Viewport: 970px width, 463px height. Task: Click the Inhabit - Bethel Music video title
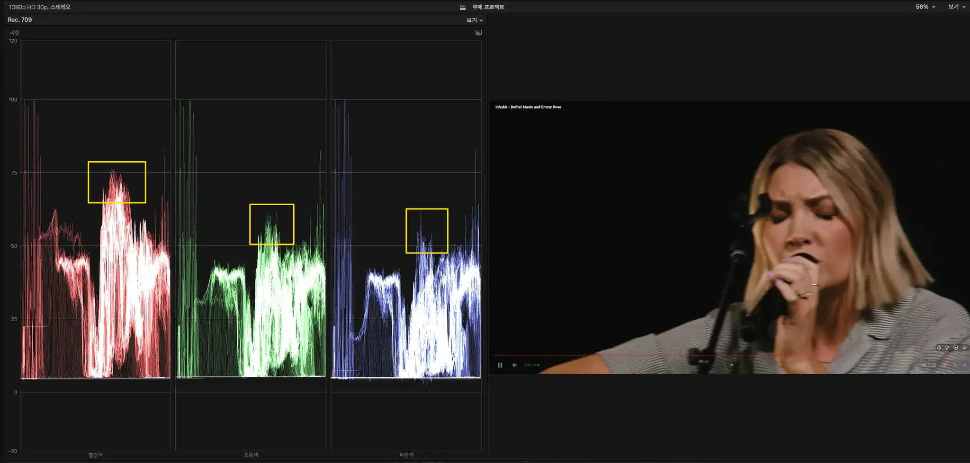pos(528,107)
